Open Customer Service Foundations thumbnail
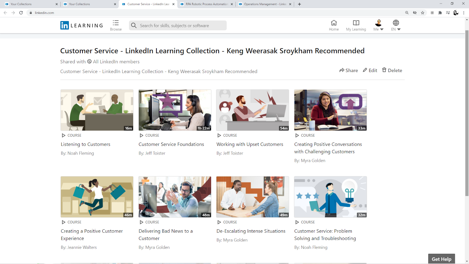 (175, 110)
